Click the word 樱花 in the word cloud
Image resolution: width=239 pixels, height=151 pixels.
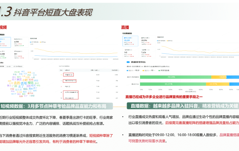(x=31, y=83)
